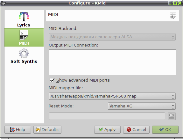Click the Help button

click(x=18, y=130)
